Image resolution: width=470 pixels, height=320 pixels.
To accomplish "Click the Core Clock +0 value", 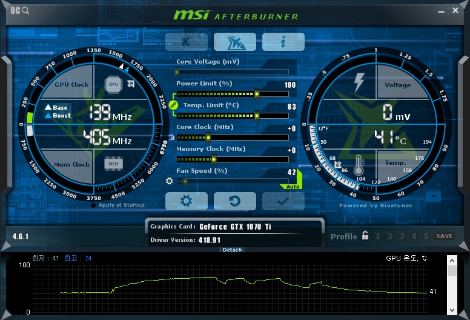I will 292,128.
